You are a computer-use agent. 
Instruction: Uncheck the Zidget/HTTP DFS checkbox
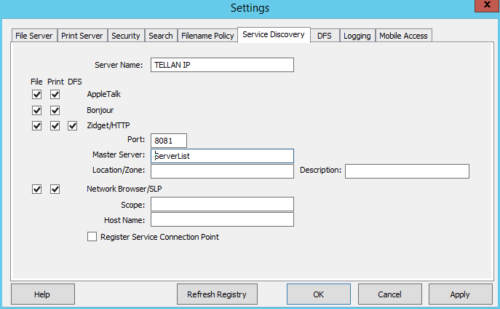(72, 126)
